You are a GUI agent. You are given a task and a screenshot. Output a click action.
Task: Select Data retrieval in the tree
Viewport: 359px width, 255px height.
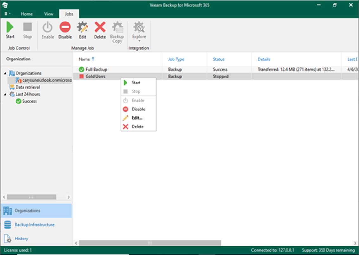24,87
